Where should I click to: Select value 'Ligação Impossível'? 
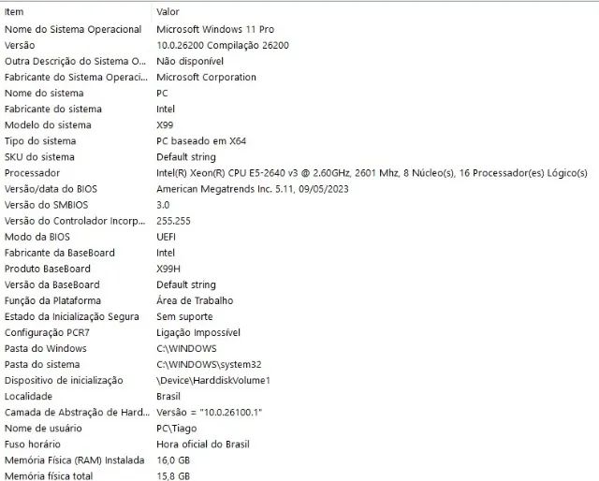[198, 333]
